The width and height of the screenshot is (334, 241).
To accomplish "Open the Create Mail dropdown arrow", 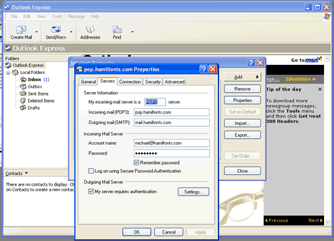I will (x=37, y=32).
